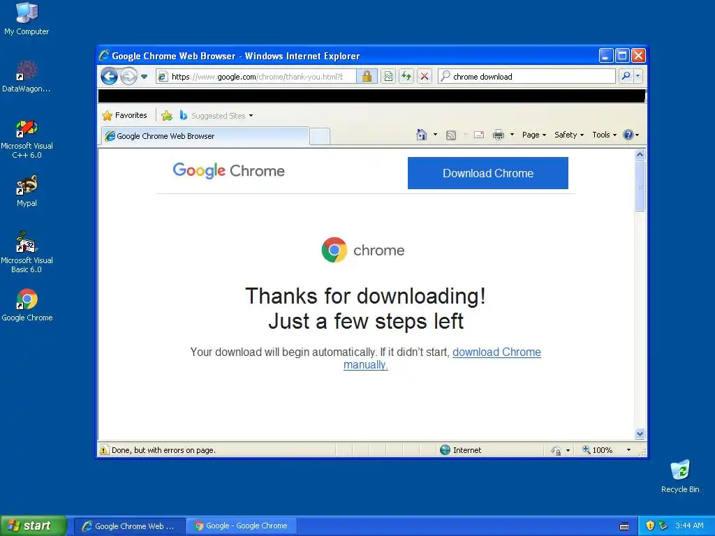Image resolution: width=715 pixels, height=536 pixels.
Task: Click the scrollbar up arrow
Action: (640, 154)
